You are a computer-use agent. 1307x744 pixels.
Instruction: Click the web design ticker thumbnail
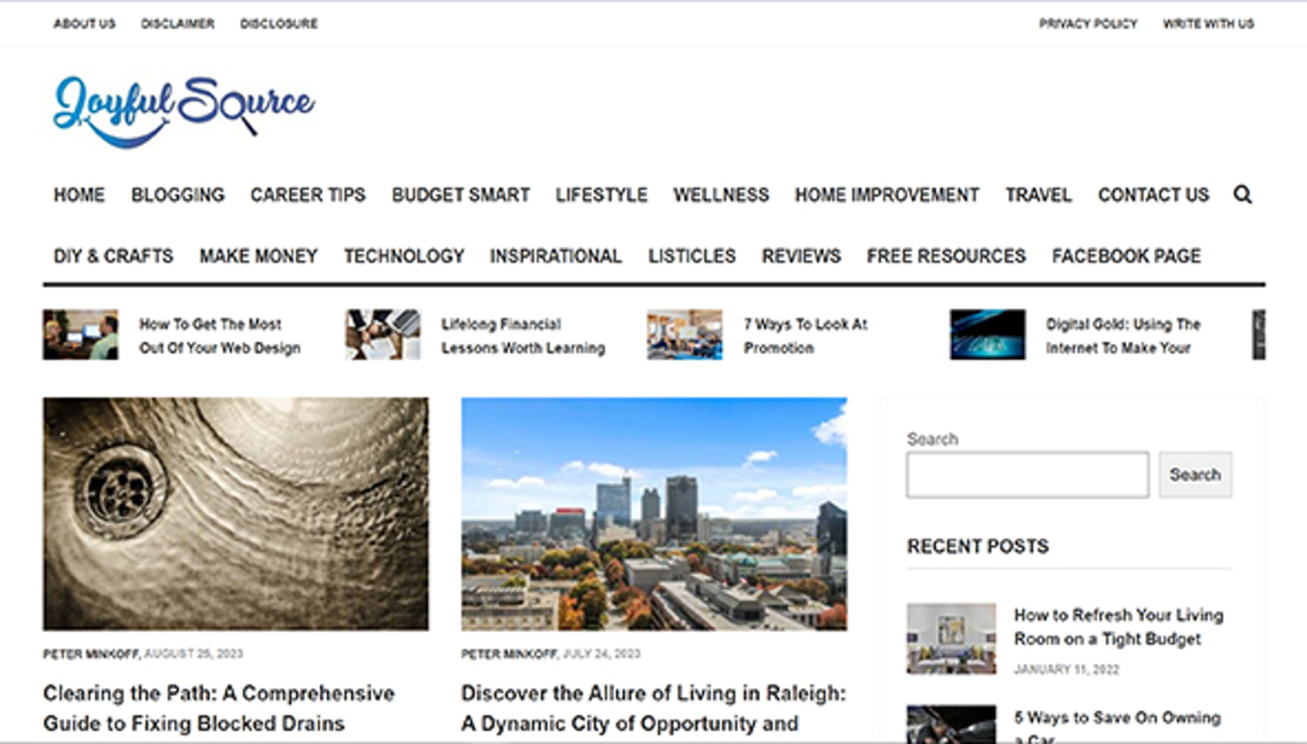[x=81, y=335]
